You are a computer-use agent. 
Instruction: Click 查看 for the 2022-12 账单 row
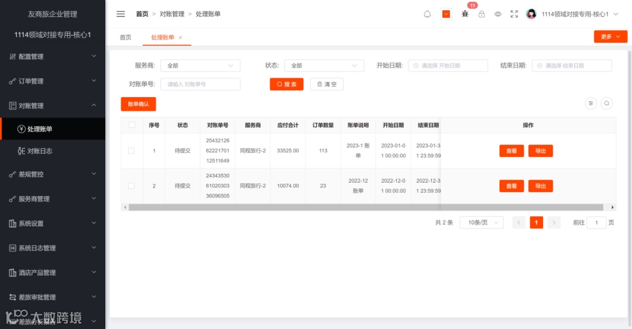tap(511, 186)
